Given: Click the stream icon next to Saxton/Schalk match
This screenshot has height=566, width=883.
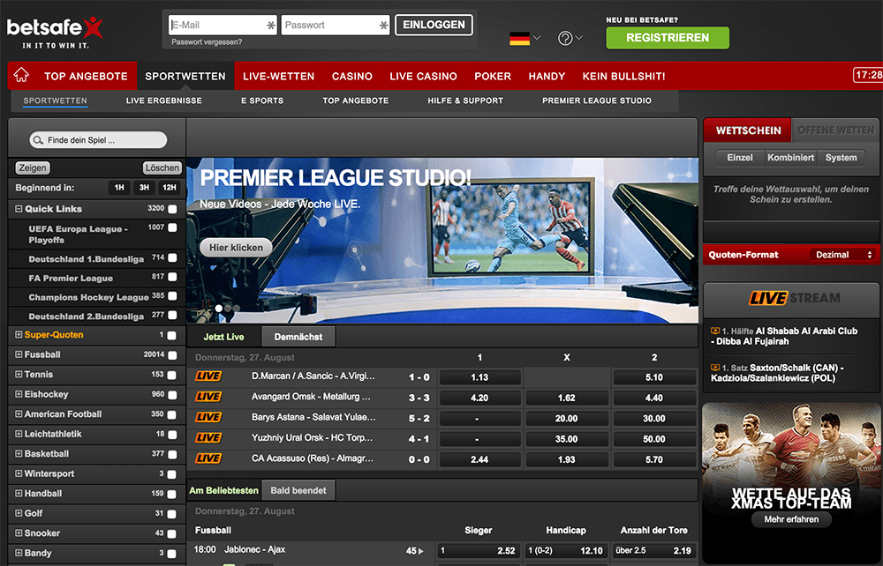Looking at the screenshot, I should pos(715,368).
